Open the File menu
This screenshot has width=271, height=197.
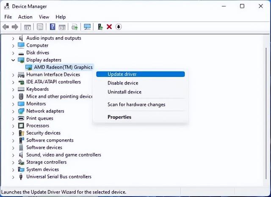(8, 17)
